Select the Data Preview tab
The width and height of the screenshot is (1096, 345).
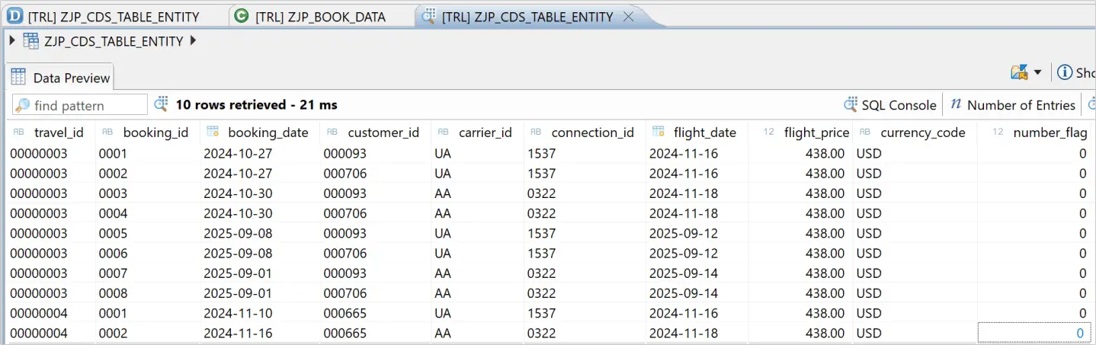(61, 77)
